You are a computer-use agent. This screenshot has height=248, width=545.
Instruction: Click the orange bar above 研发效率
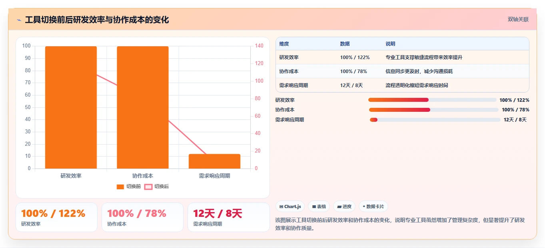tap(71, 107)
